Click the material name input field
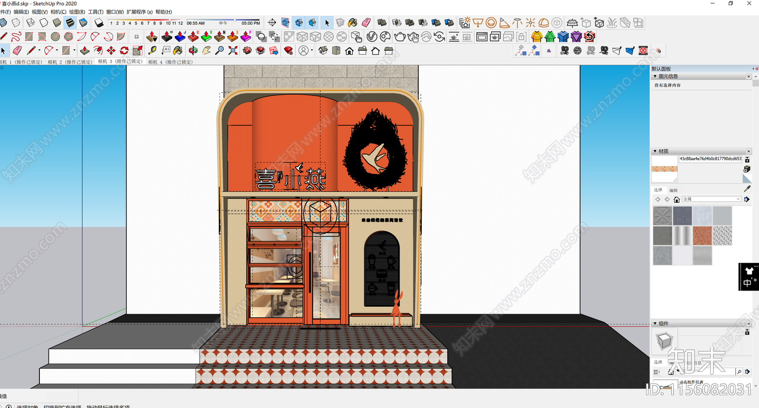 [x=710, y=159]
